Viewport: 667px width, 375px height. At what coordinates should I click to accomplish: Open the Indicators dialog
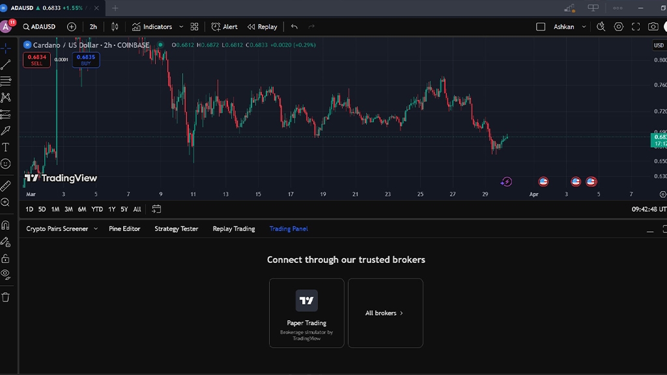click(x=152, y=27)
